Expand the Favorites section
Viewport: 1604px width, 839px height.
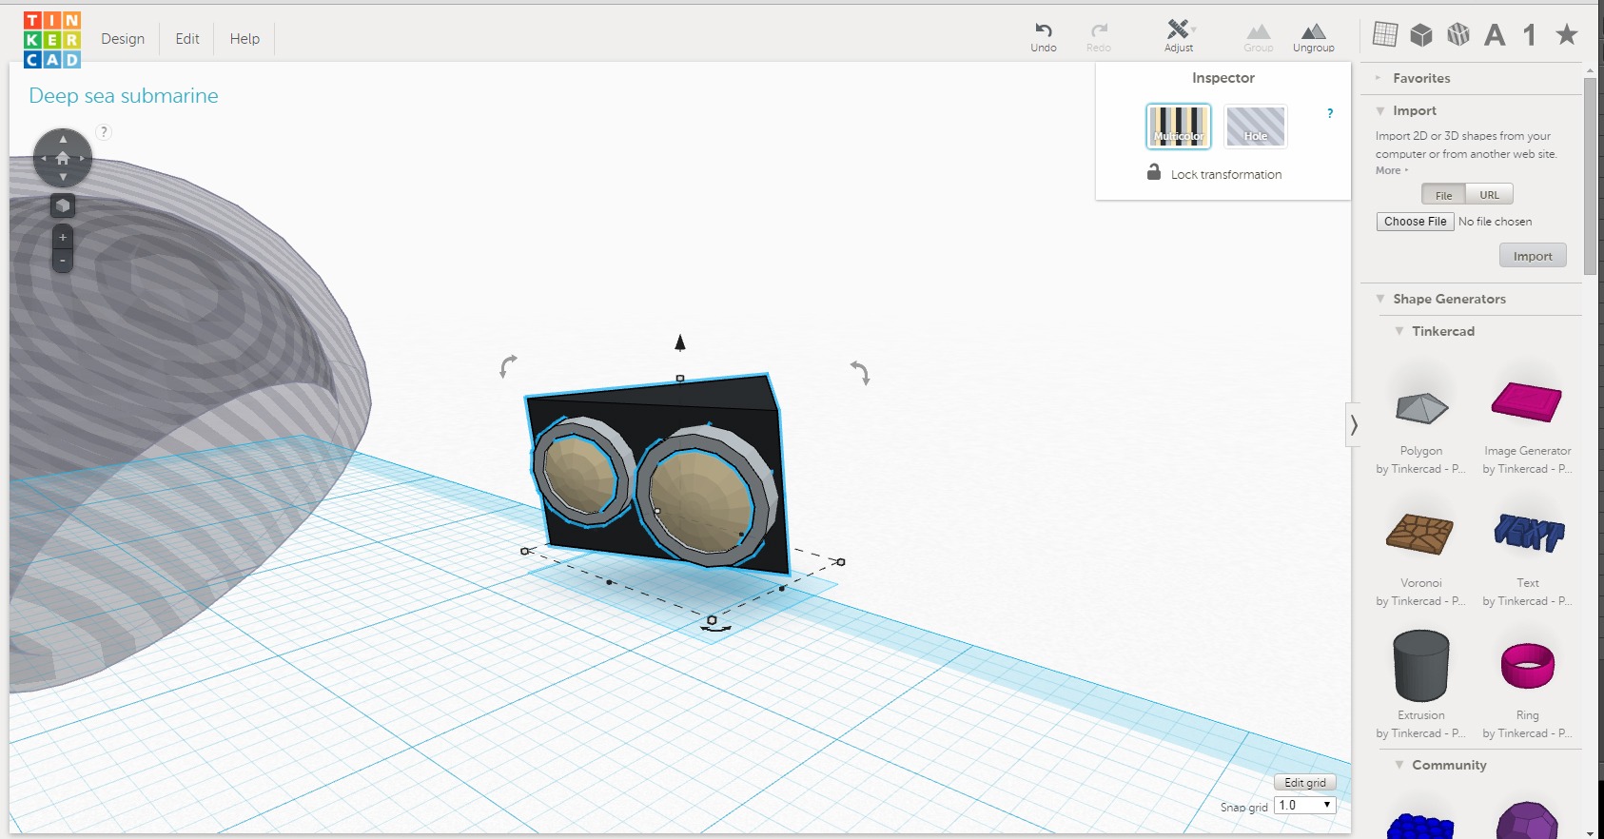coord(1421,78)
